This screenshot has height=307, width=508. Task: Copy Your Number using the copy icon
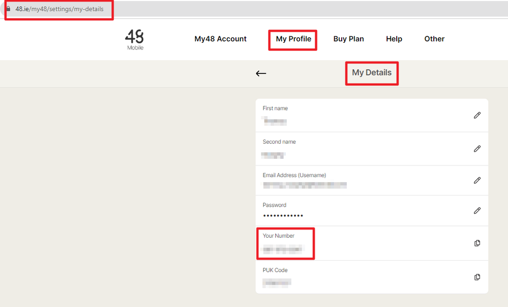[x=476, y=243]
